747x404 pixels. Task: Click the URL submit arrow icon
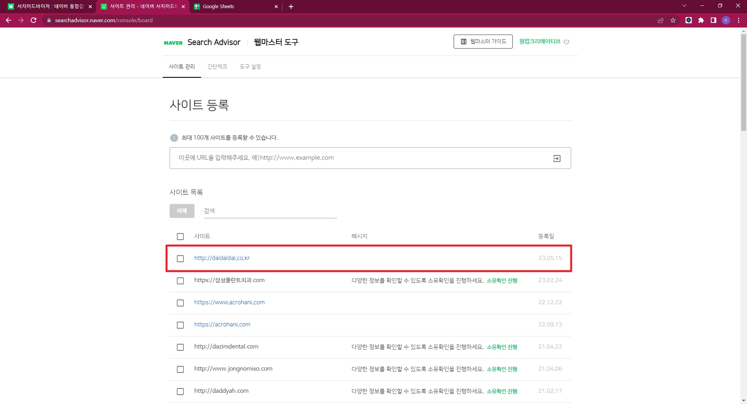(557, 158)
